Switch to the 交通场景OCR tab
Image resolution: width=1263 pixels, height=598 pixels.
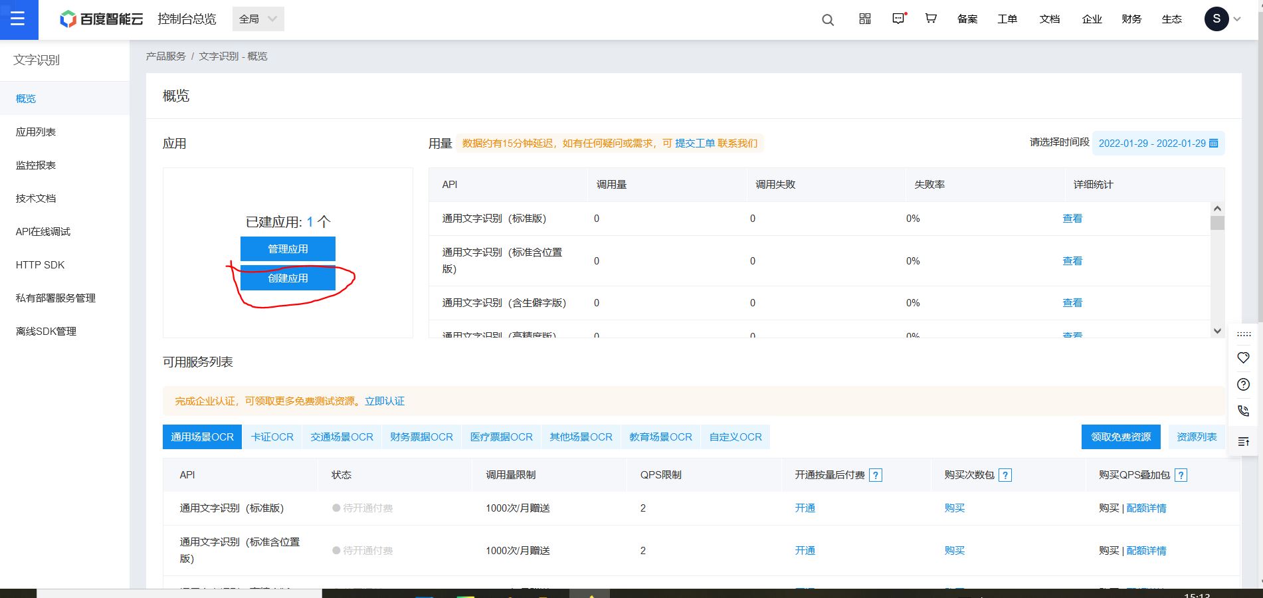pyautogui.click(x=341, y=437)
